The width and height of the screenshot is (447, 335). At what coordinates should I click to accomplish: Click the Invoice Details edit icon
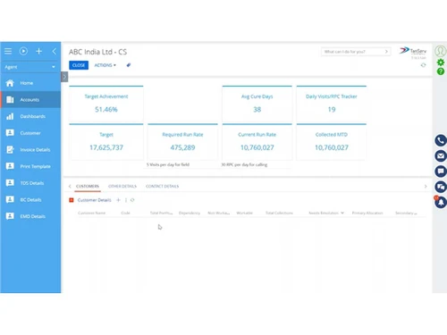coord(10,150)
